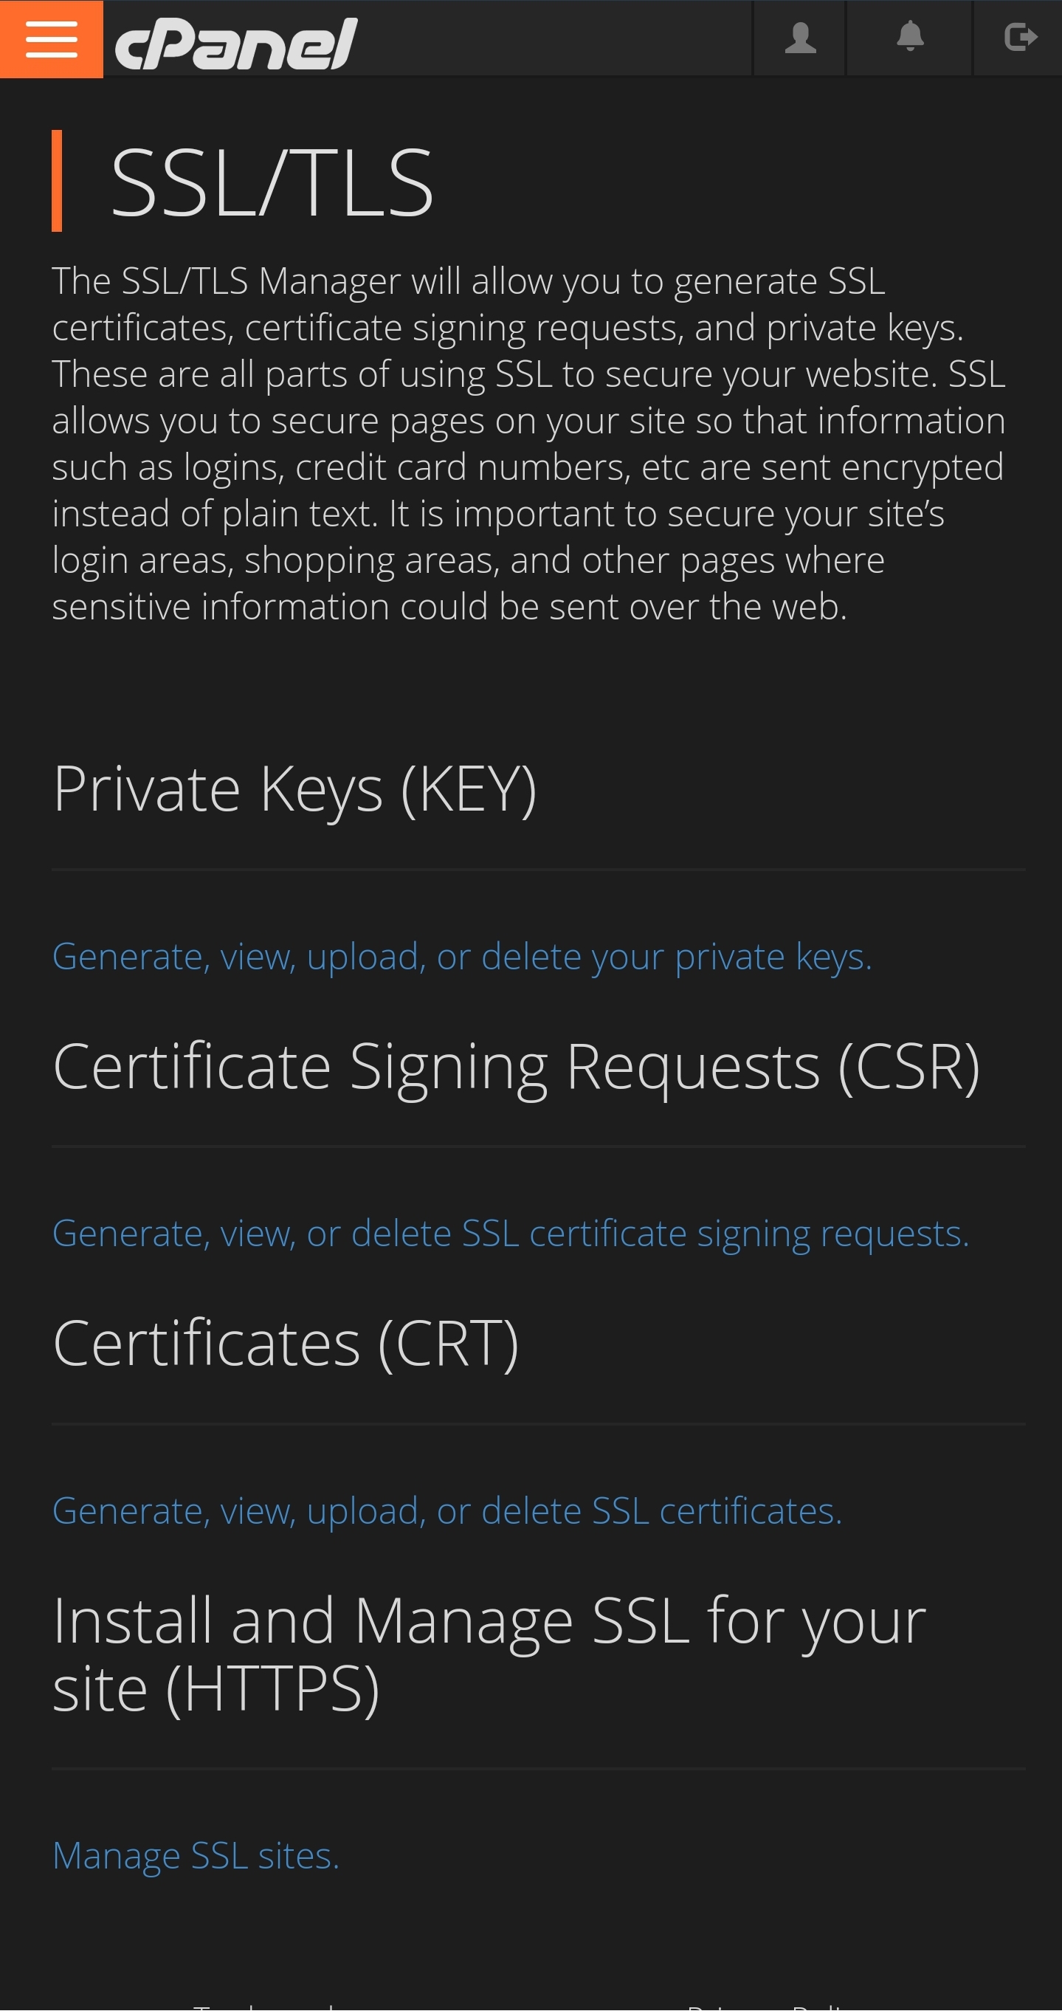1062x2011 pixels.
Task: Open the user account menu icon
Action: [800, 38]
